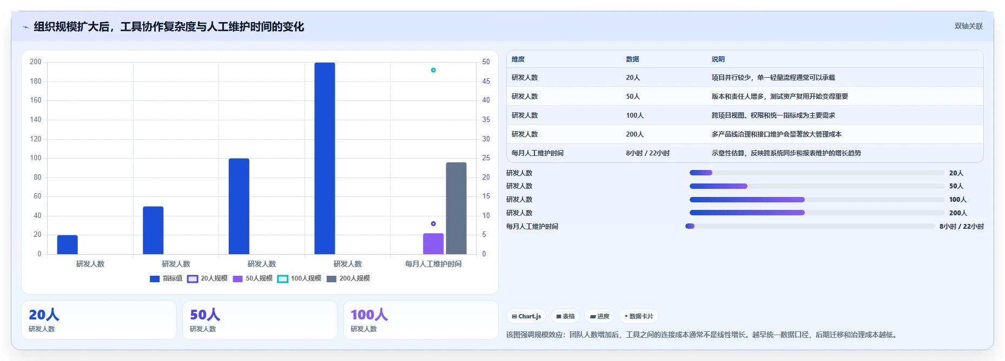Screen dimensions: 1005x361
Task: Click the left axis tick label 180
Action: point(36,81)
